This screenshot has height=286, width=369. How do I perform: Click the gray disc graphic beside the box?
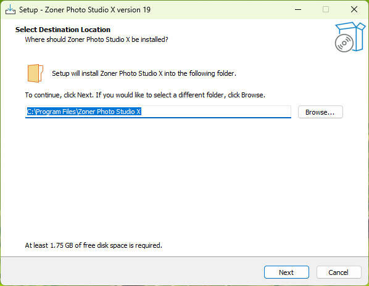344,43
